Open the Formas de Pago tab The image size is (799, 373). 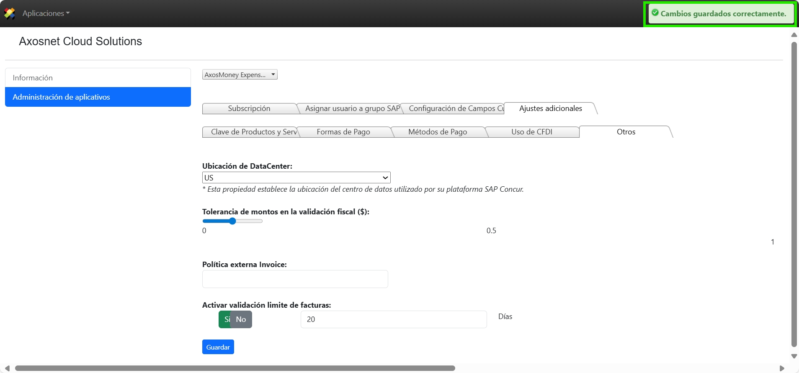click(343, 132)
